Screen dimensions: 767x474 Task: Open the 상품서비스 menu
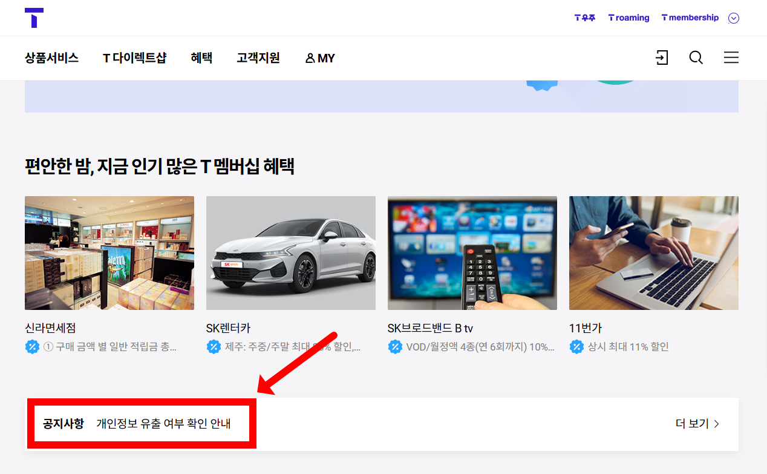(51, 58)
